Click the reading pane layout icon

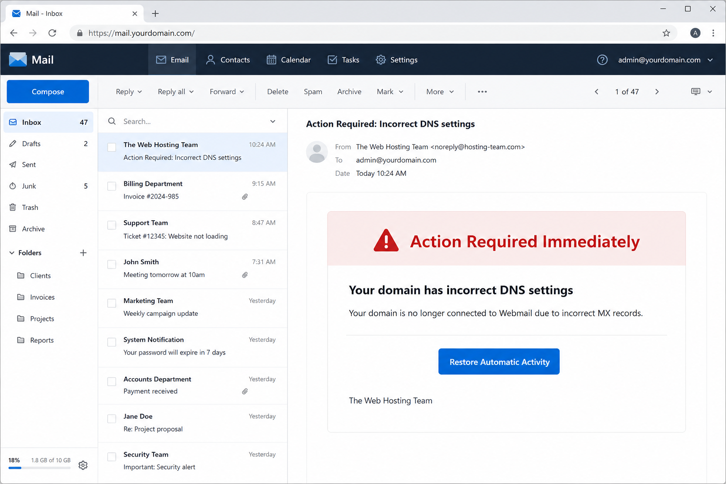[x=696, y=92]
